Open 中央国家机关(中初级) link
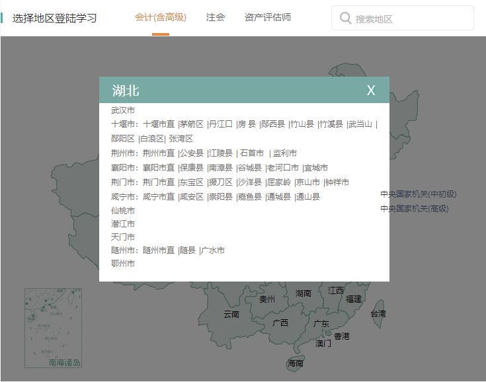Image resolution: width=486 pixels, height=382 pixels. pyautogui.click(x=419, y=194)
